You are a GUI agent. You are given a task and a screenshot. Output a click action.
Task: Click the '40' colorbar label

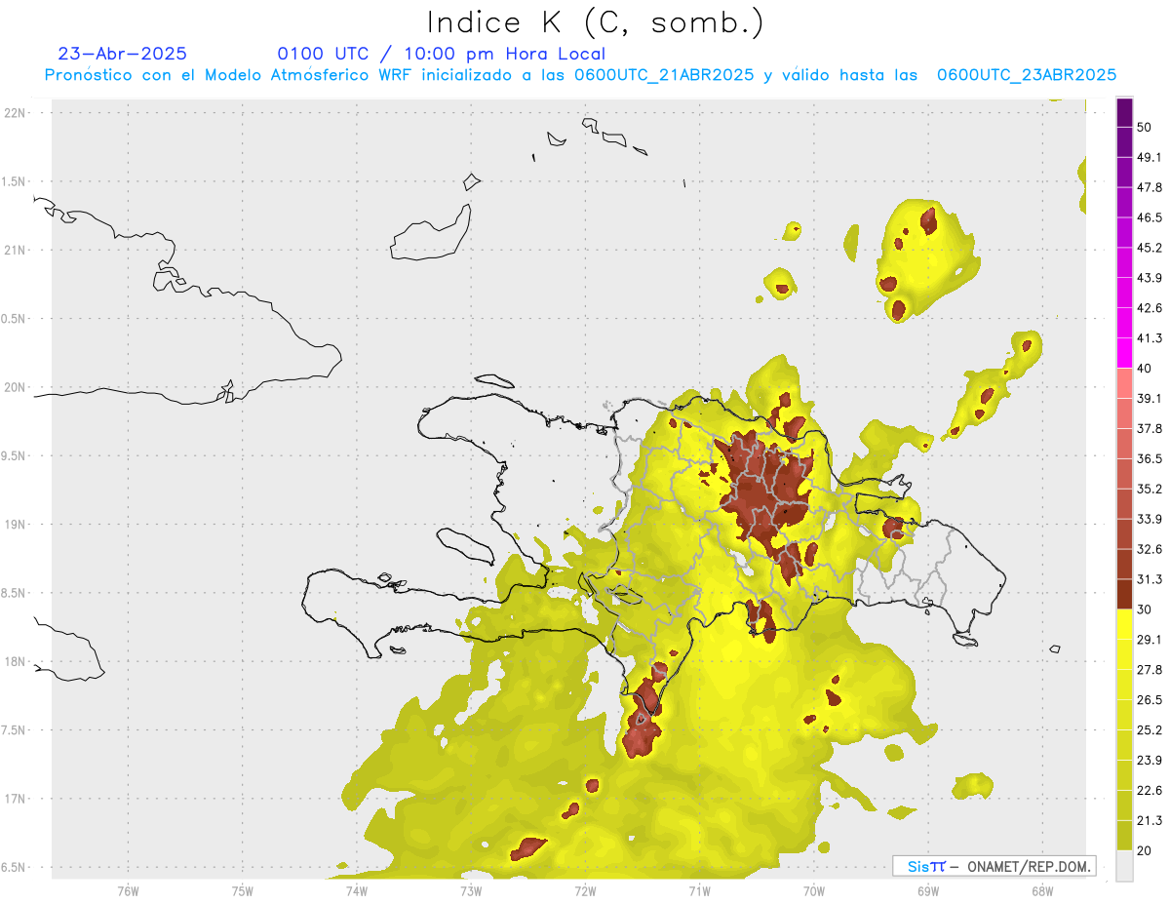1145,369
